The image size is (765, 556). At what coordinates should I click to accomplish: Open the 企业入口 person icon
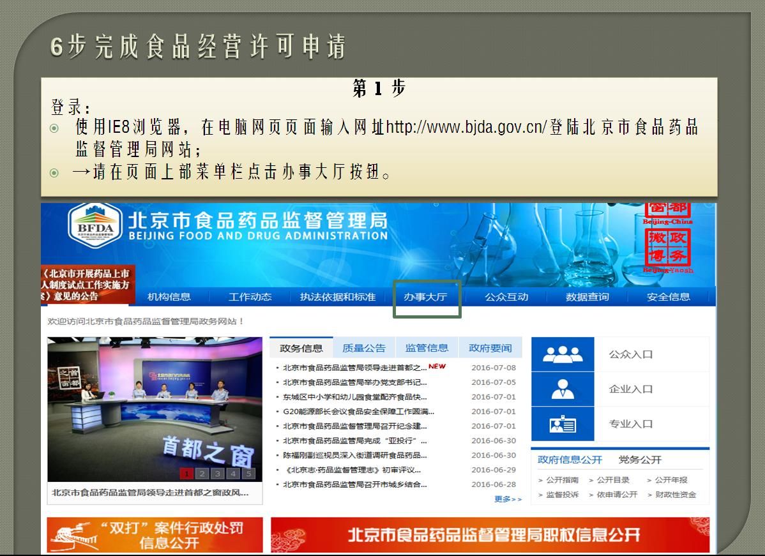tap(563, 389)
